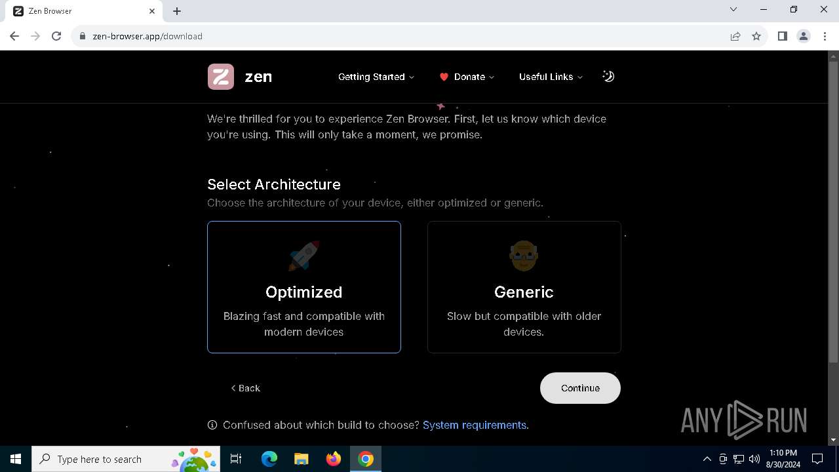Image resolution: width=839 pixels, height=472 pixels.
Task: Close the Zen Browser tab
Action: (x=152, y=11)
